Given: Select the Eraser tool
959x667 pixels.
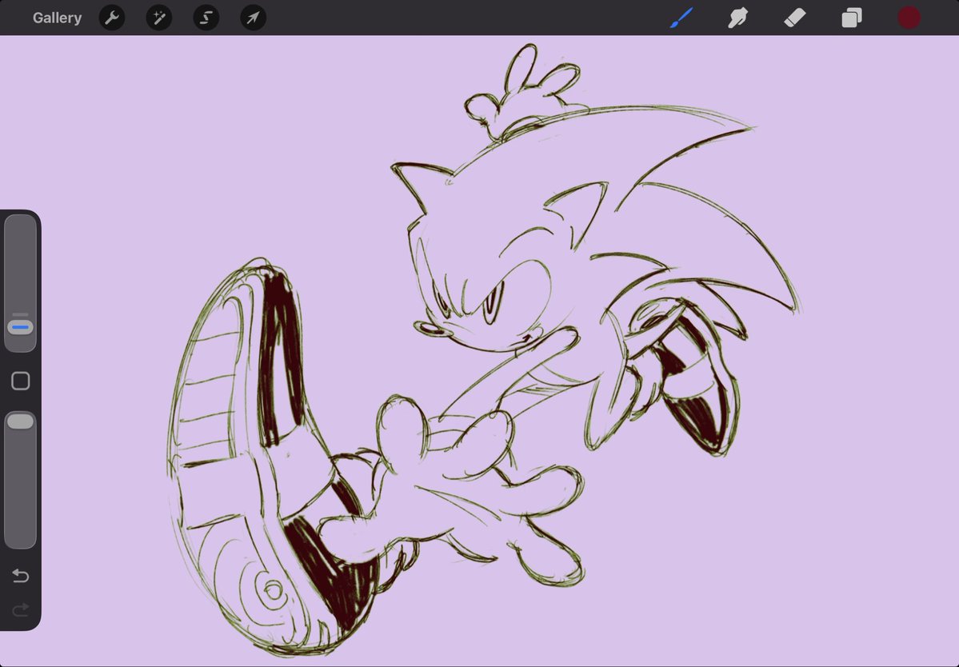Looking at the screenshot, I should (795, 18).
